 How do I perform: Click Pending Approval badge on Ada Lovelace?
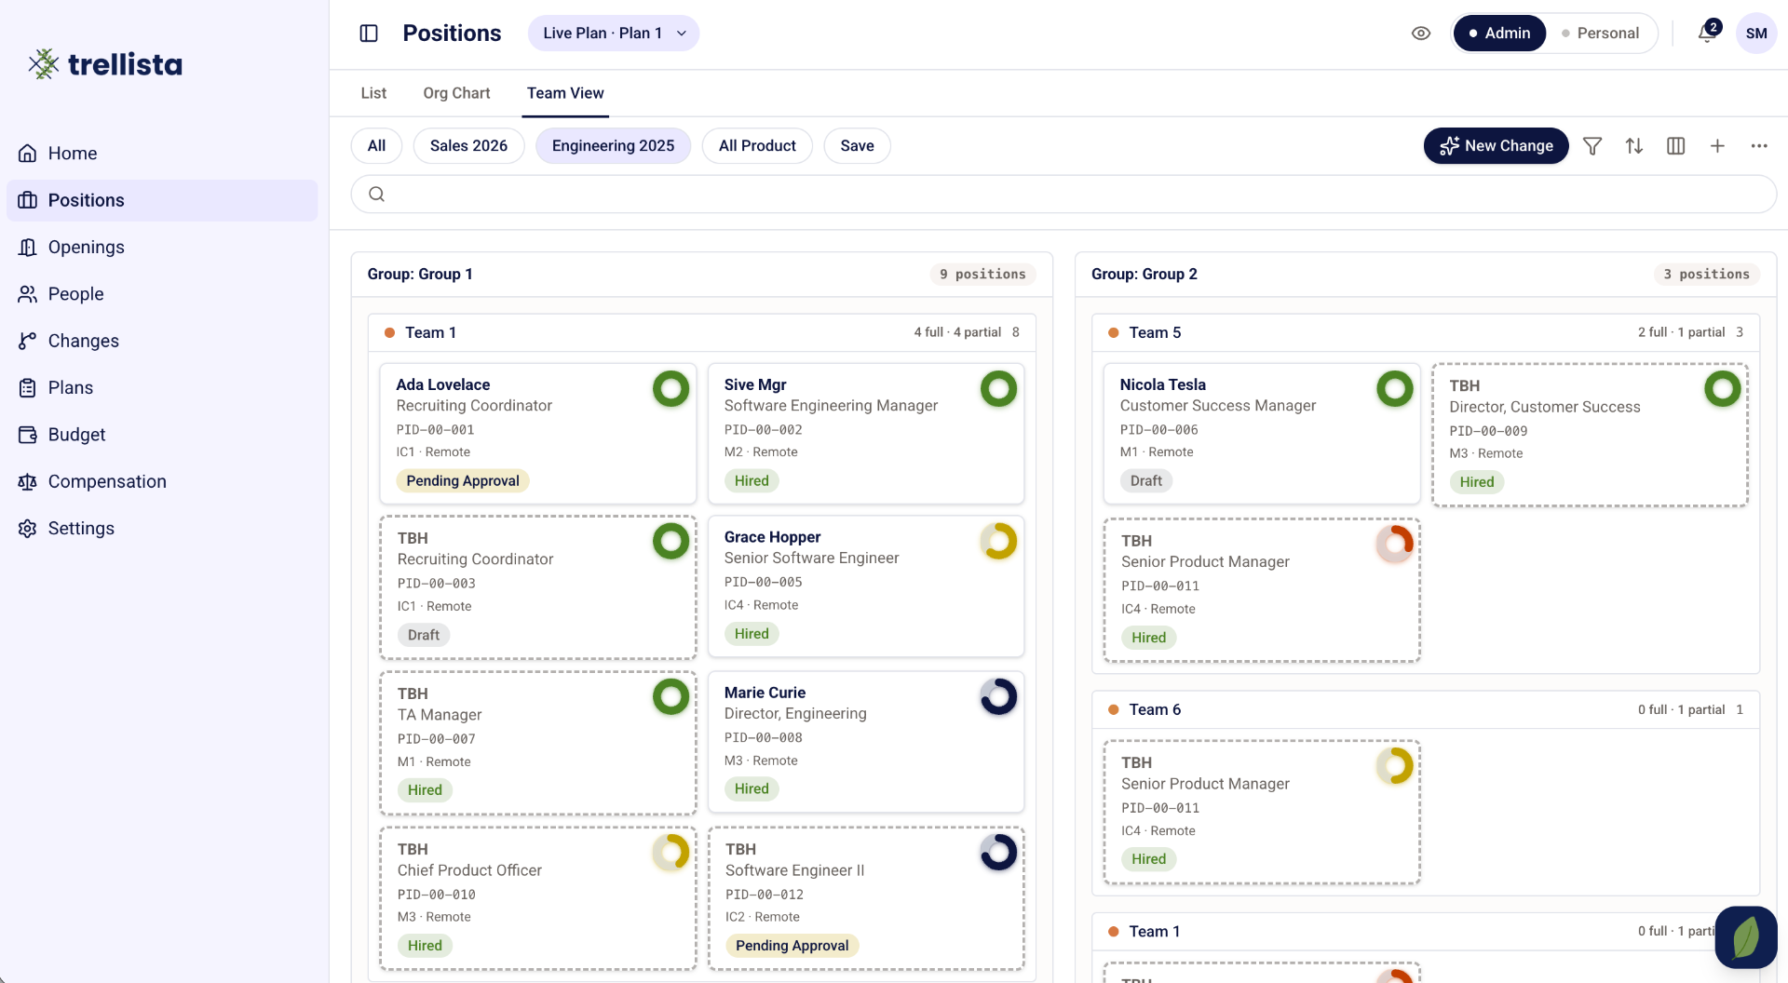(x=463, y=480)
